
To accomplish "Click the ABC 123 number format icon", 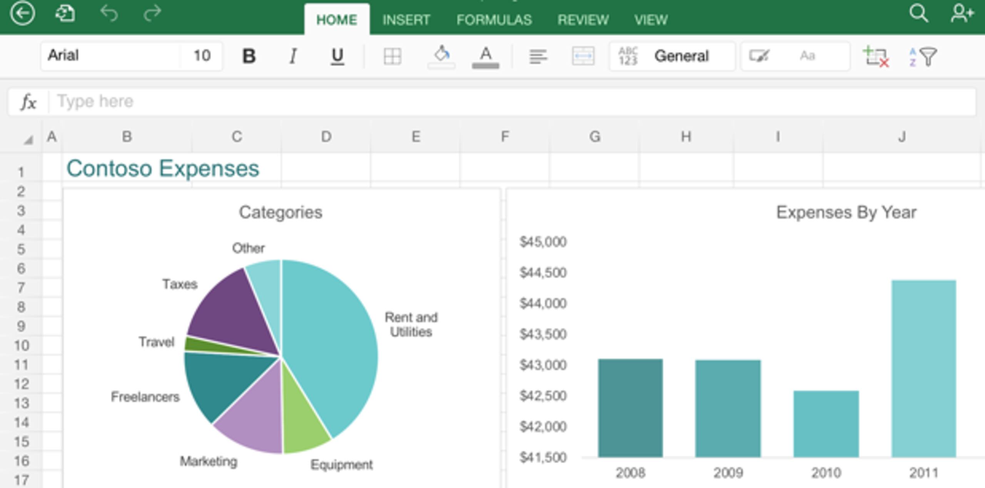I will tap(628, 56).
